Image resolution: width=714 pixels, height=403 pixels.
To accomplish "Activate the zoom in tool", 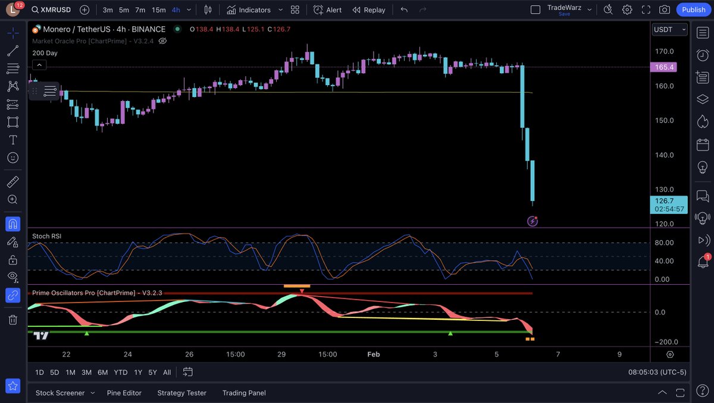I will tap(12, 200).
